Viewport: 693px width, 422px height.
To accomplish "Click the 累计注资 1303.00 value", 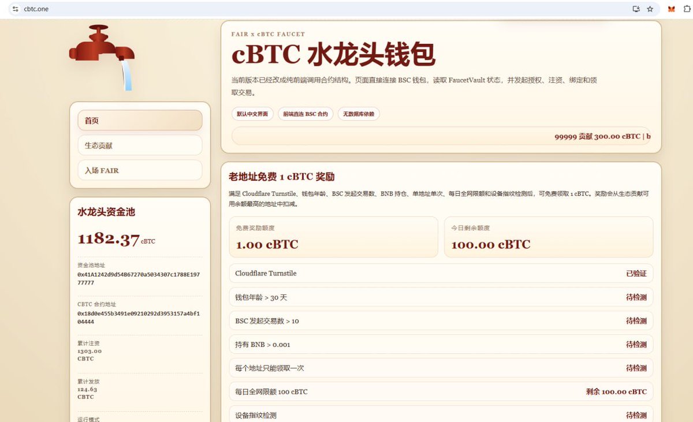I will click(90, 354).
